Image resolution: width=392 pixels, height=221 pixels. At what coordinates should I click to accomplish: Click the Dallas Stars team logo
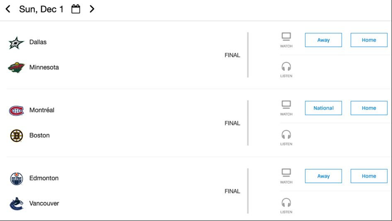16,43
